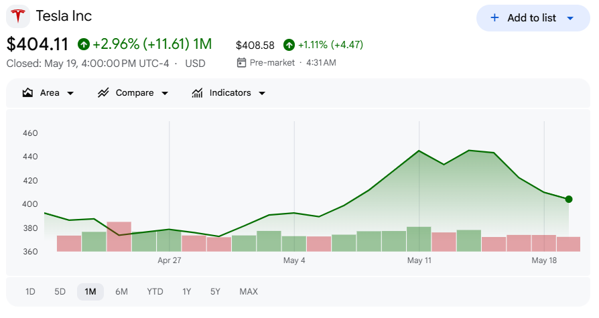Click the Indicators chart icon
The width and height of the screenshot is (599, 318).
[x=197, y=93]
